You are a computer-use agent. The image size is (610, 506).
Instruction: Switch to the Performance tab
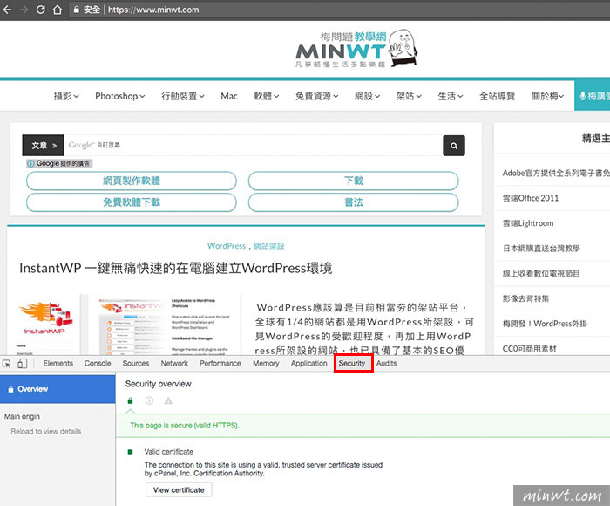[220, 364]
